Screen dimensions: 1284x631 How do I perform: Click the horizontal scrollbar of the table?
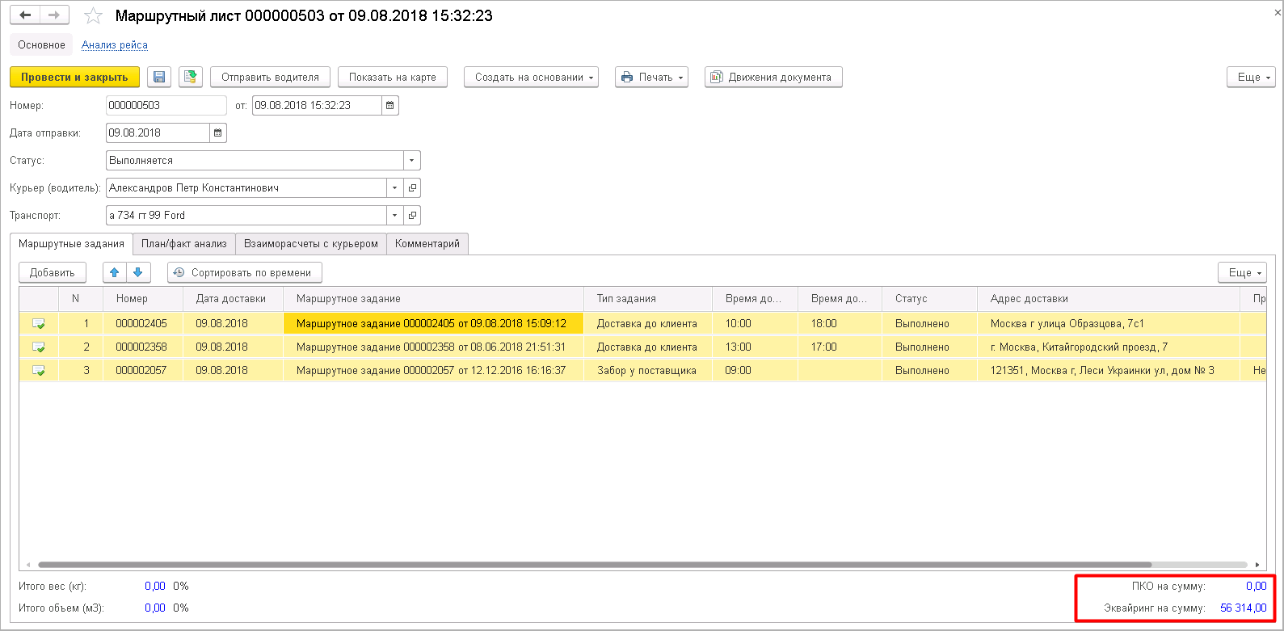594,565
